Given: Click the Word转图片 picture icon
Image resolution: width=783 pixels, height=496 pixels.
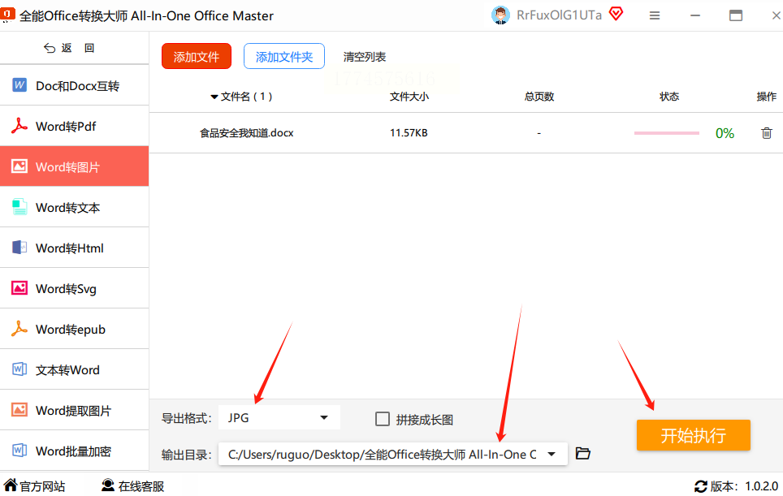Looking at the screenshot, I should tap(19, 166).
